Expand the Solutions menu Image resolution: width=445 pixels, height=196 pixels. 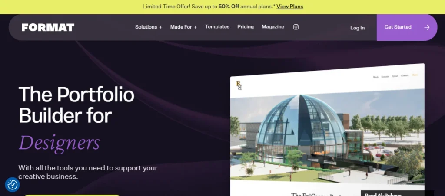pyautogui.click(x=149, y=27)
